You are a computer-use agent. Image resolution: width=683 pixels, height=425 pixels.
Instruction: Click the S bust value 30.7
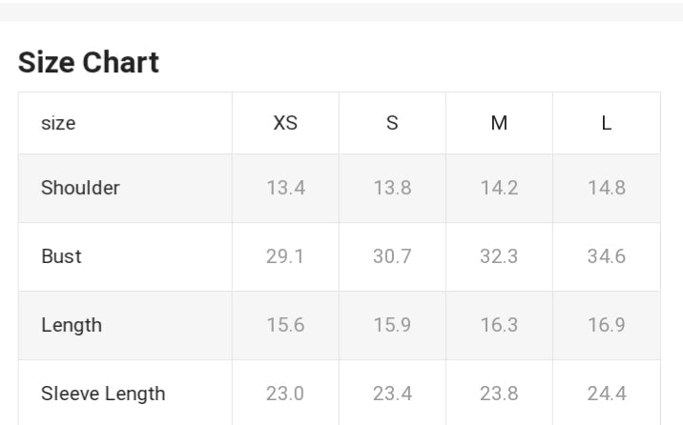tap(392, 256)
